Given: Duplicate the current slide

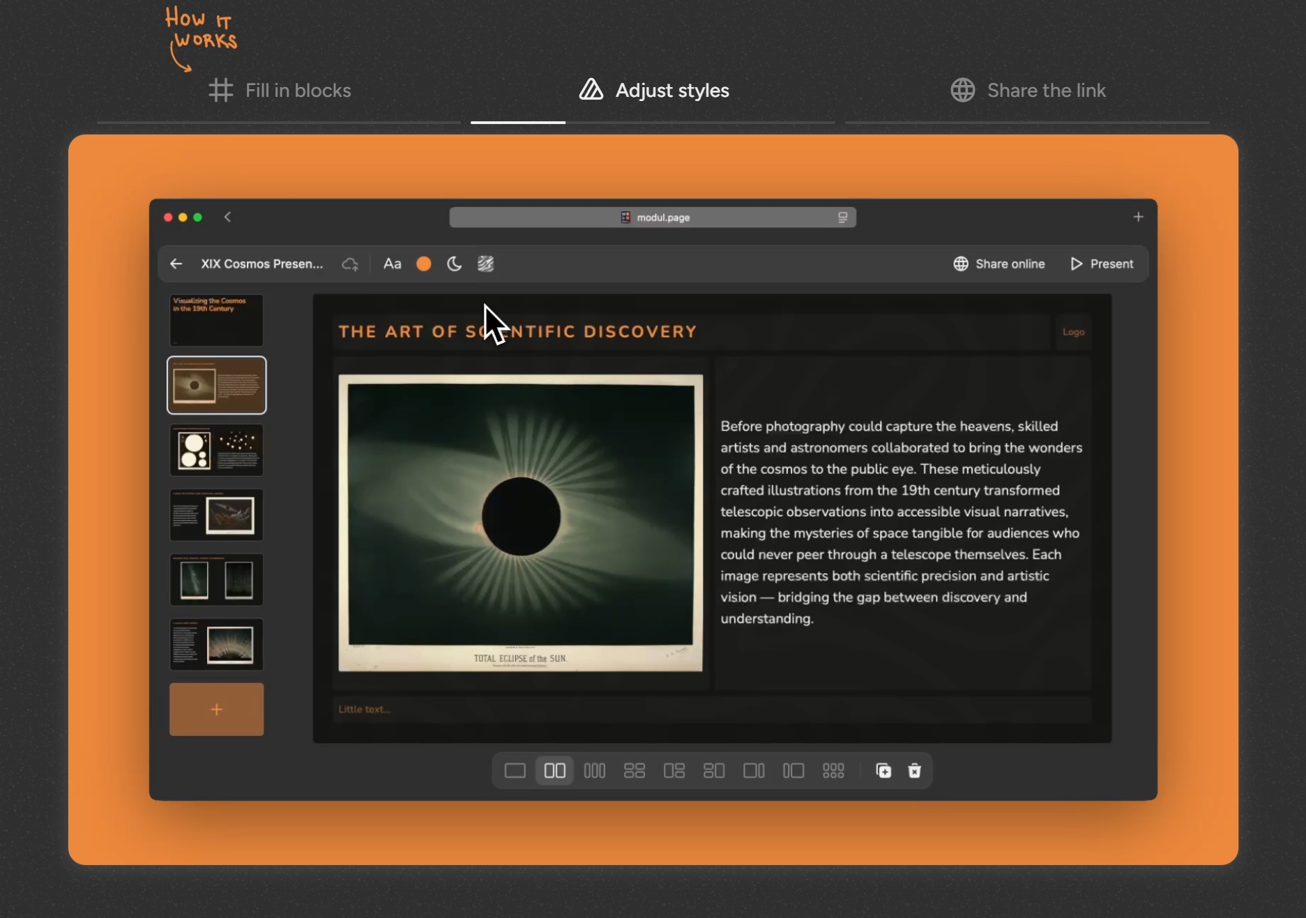Looking at the screenshot, I should click(883, 771).
